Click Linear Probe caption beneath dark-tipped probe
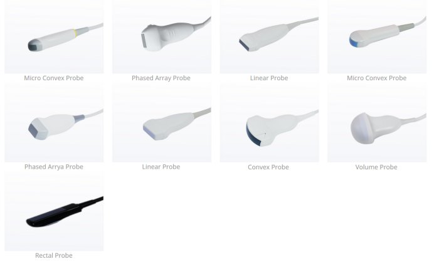The height and width of the screenshot is (269, 439). tap(269, 78)
